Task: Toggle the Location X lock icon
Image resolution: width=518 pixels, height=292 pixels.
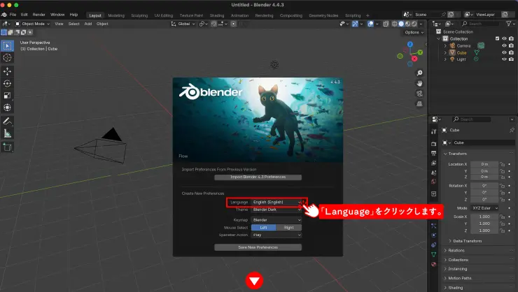Action: 502,164
